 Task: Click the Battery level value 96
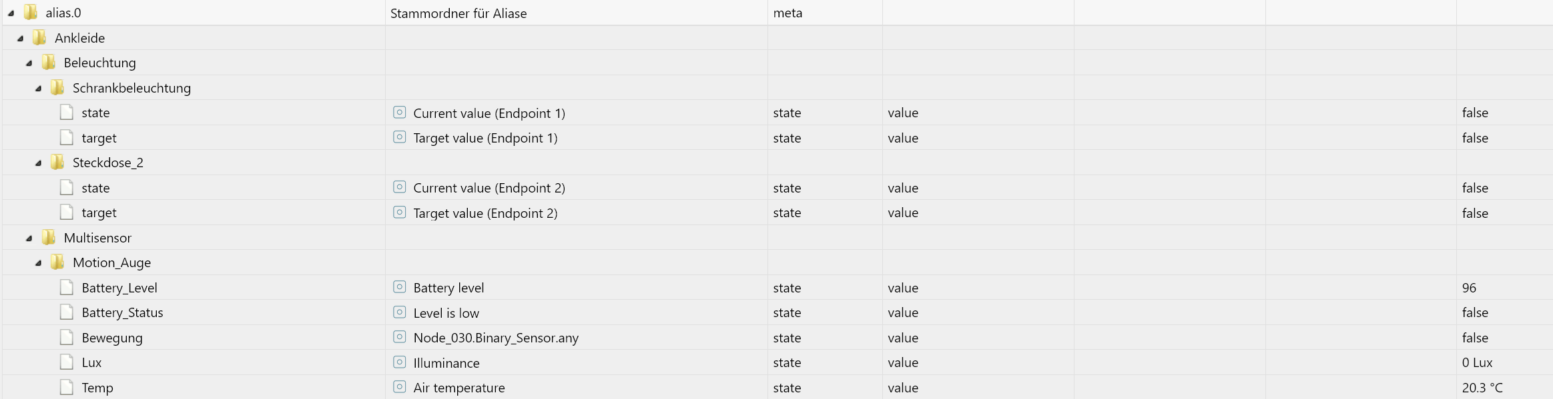pos(1469,288)
